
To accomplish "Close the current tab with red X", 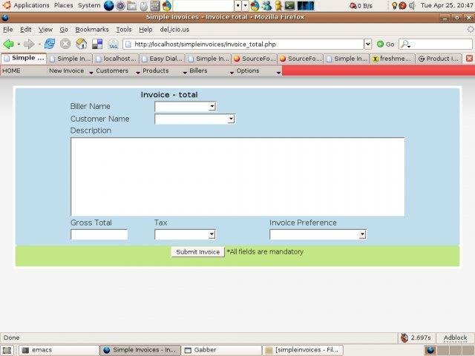I will coord(469,59).
